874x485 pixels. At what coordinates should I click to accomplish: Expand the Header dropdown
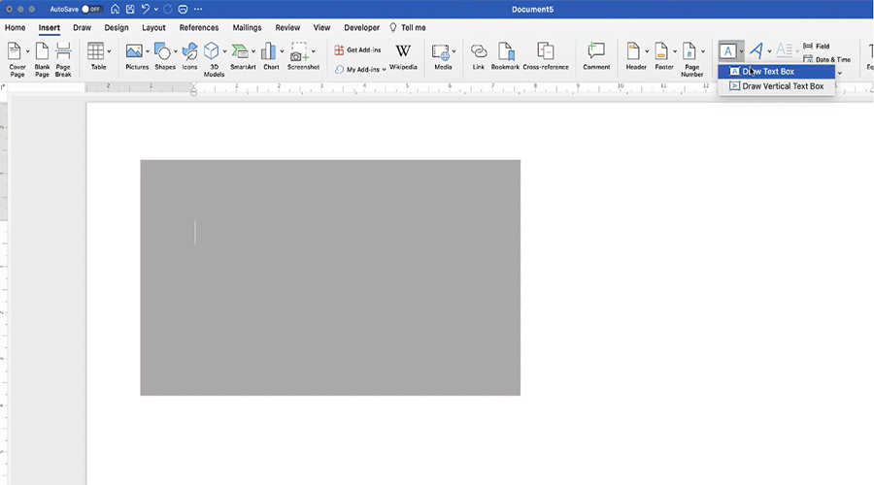pyautogui.click(x=647, y=51)
